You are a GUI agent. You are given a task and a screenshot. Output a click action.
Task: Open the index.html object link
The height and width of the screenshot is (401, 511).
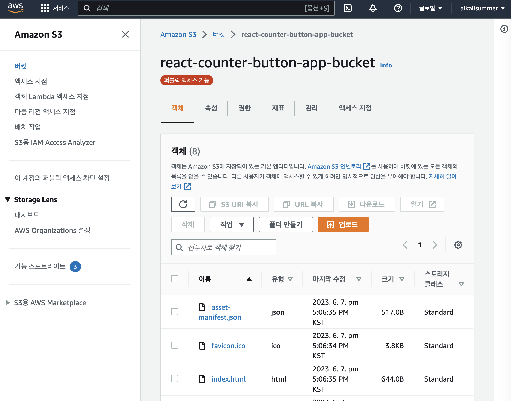coord(228,379)
